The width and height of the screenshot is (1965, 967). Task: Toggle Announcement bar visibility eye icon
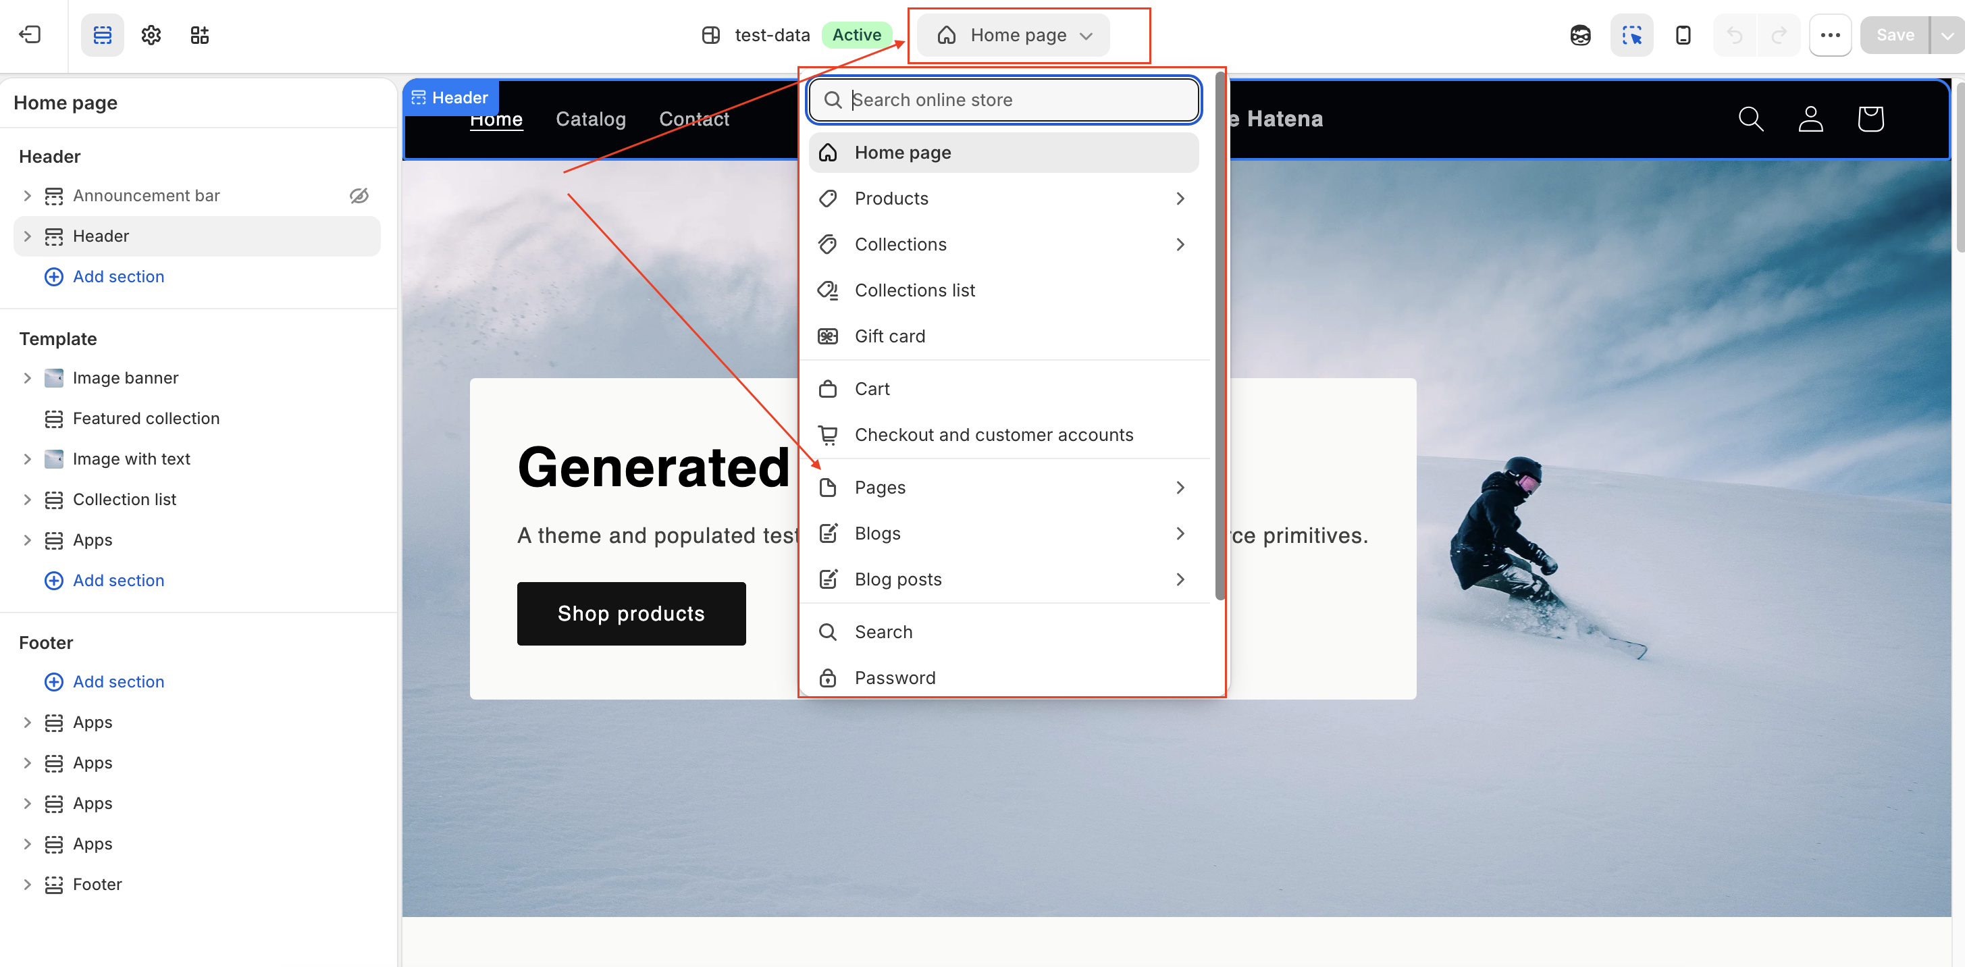[359, 196]
